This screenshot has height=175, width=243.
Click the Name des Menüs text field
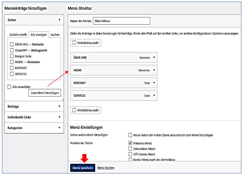click(121, 21)
